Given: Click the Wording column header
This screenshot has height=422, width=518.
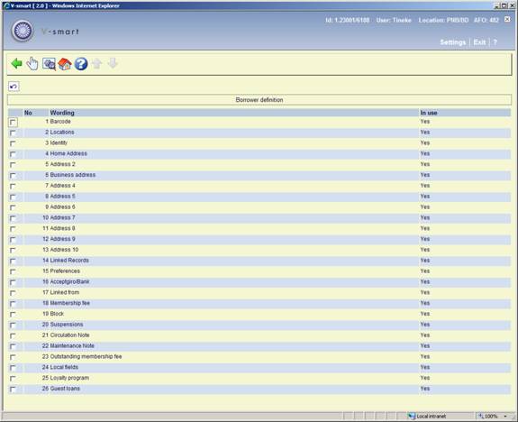Looking at the screenshot, I should (x=62, y=113).
